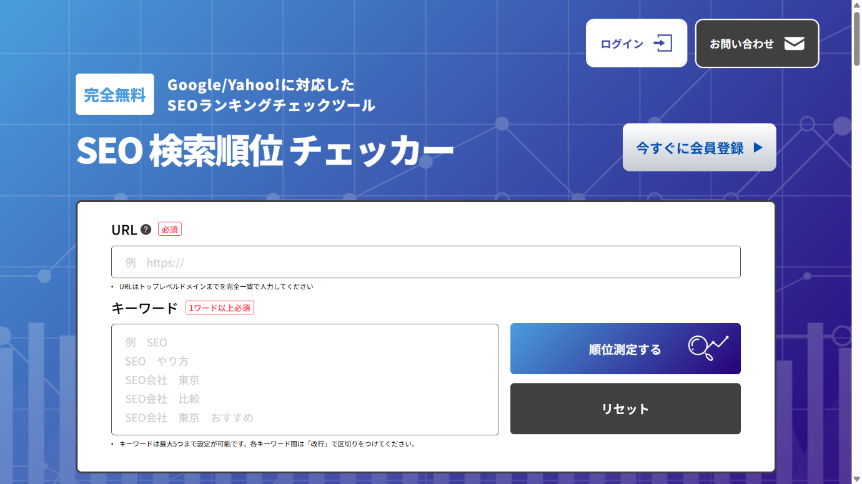Start measurement with 順位測定する button
Viewport: 862px width, 484px height.
625,349
